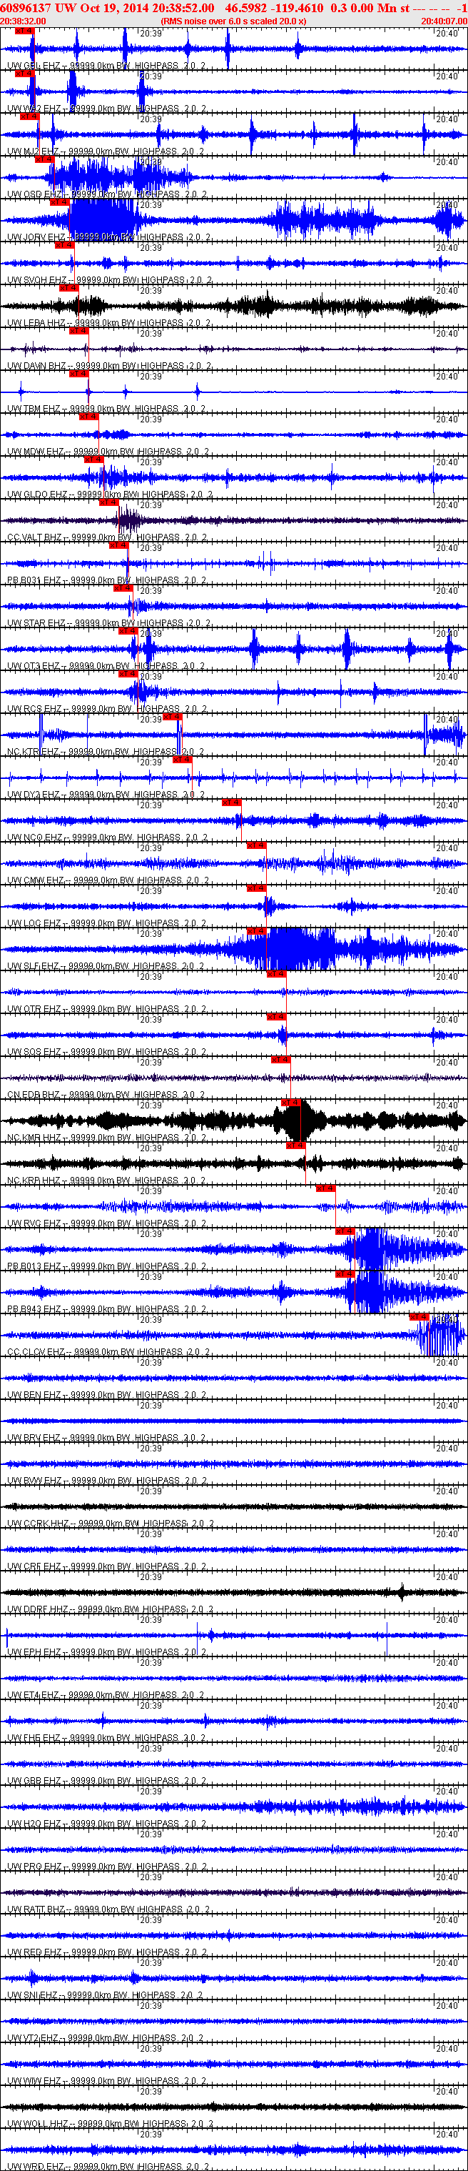Select the 'CC CLOV EHZ' station label
The height and width of the screenshot is (2171, 468).
[36, 1352]
